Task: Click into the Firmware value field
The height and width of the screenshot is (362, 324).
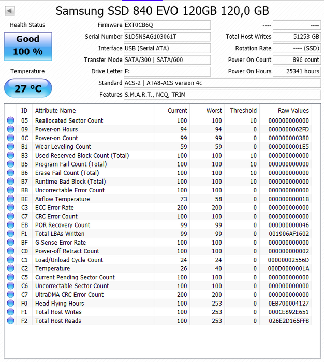Action: click(167, 25)
